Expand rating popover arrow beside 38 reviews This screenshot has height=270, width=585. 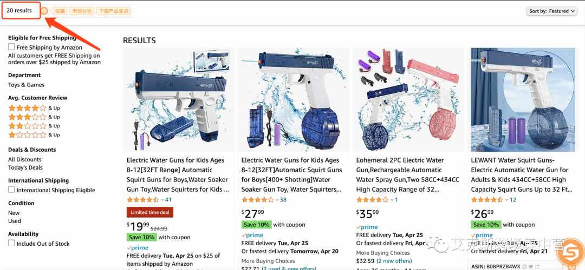[277, 200]
